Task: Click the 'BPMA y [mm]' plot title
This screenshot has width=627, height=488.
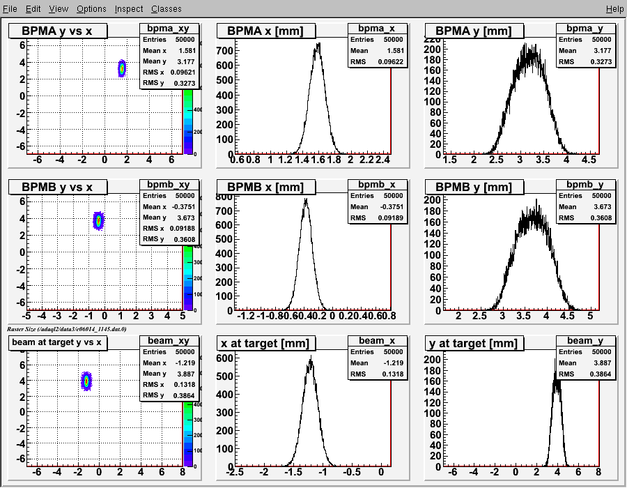Action: click(x=474, y=31)
